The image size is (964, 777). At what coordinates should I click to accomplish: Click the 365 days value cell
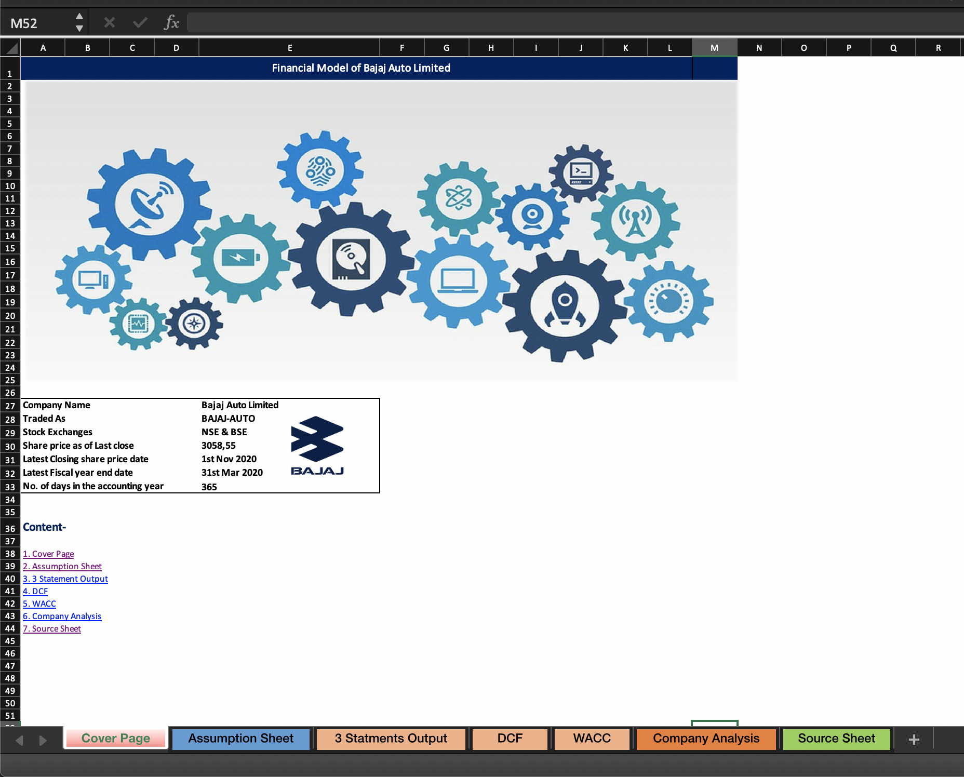209,487
